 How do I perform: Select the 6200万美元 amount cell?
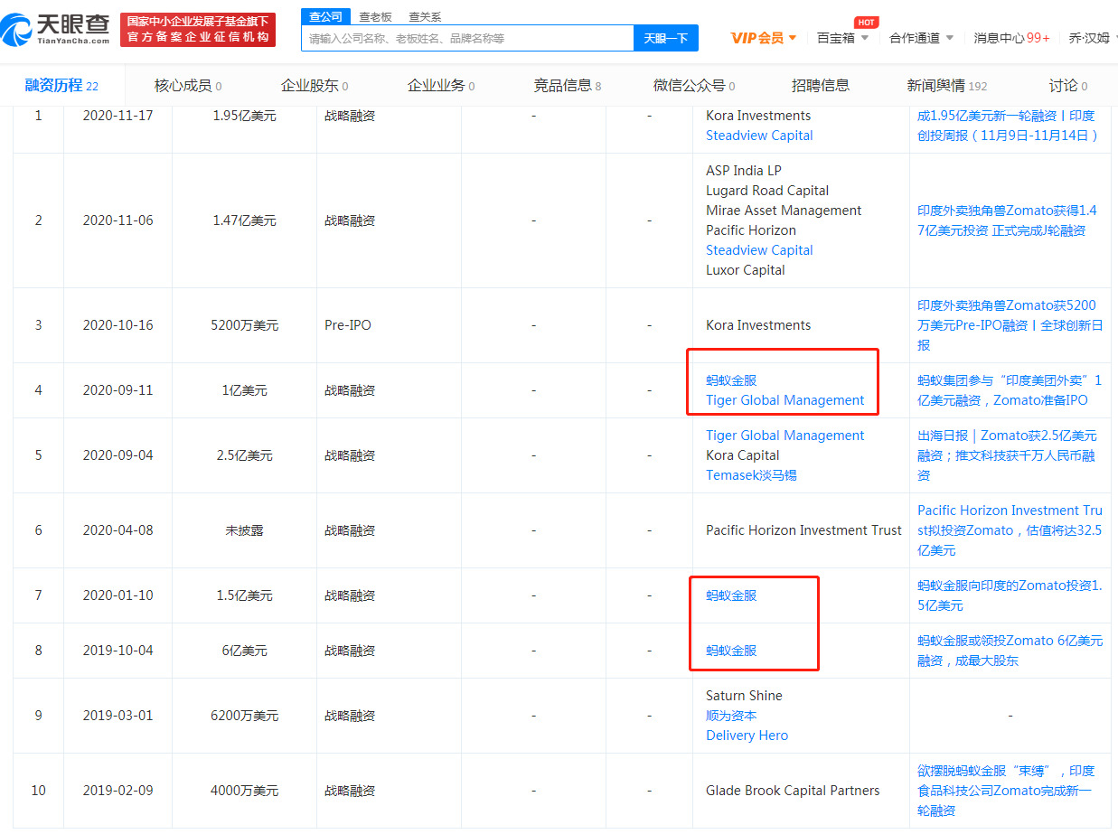(x=244, y=716)
